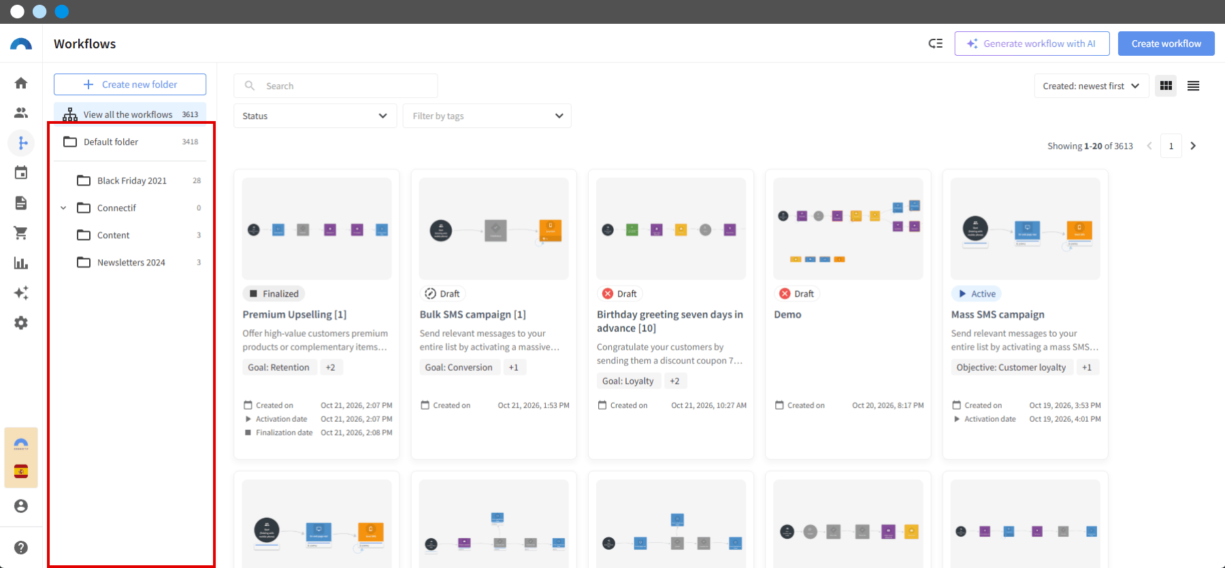The height and width of the screenshot is (568, 1225).
Task: Click +1 tags on Mass SMS campaign
Action: [1087, 367]
